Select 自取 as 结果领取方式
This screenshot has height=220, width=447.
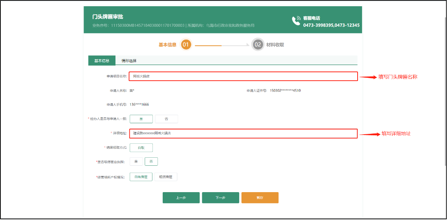point(141,147)
